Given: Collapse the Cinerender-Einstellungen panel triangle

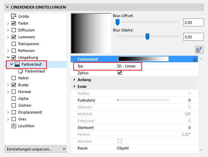Looking at the screenshot, I should coord(8,7).
